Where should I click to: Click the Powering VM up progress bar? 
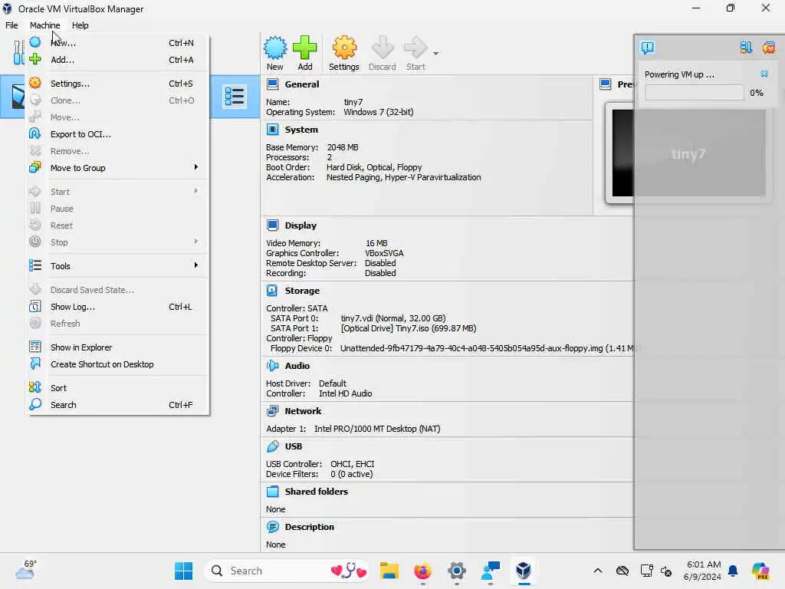(x=695, y=93)
